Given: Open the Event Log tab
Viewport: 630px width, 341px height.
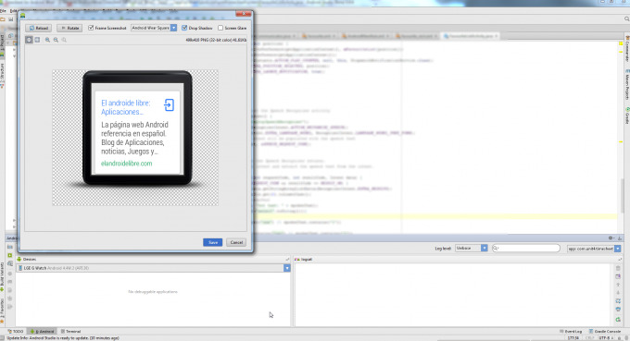Looking at the screenshot, I should click(571, 332).
